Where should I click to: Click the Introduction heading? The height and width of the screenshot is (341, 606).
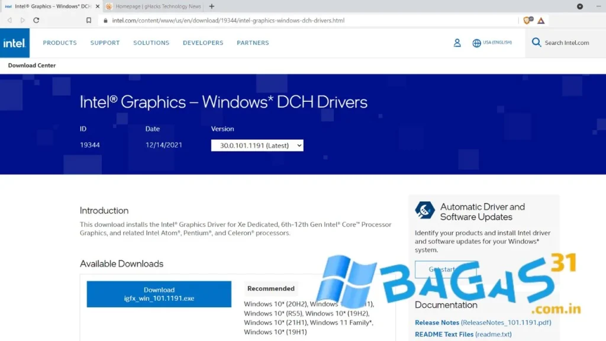click(x=104, y=210)
